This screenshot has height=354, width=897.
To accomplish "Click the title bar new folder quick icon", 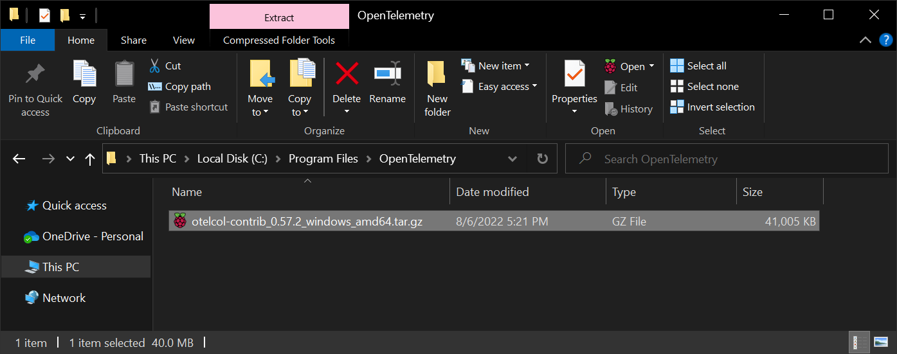I will [x=64, y=15].
